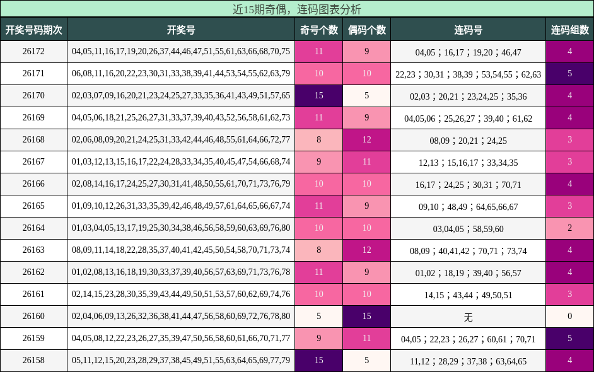Click consecutive numbers 11,12；28,29；37,38；63,64,65
The height and width of the screenshot is (372, 594).
pos(469,361)
